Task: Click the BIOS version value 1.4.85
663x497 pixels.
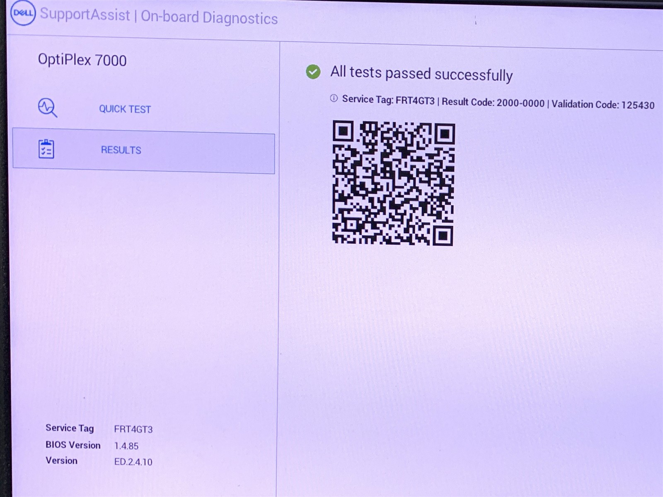Action: pos(126,446)
